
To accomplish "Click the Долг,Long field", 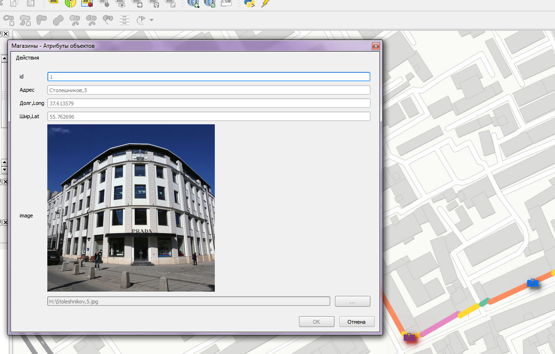I will pos(209,103).
